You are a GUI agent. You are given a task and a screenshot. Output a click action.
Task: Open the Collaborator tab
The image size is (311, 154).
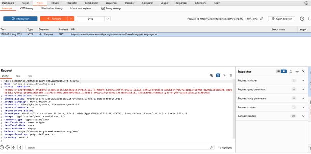[x=91, y=3]
